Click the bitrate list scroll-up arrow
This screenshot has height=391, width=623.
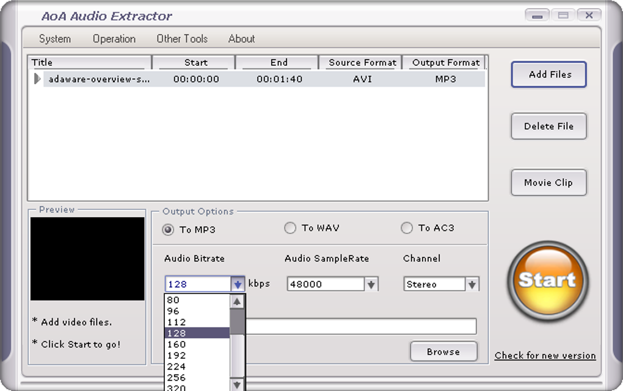237,302
